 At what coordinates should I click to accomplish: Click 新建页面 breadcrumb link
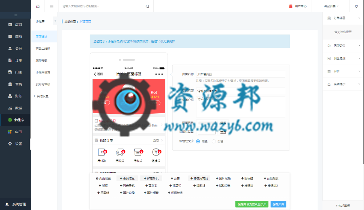tap(85, 21)
